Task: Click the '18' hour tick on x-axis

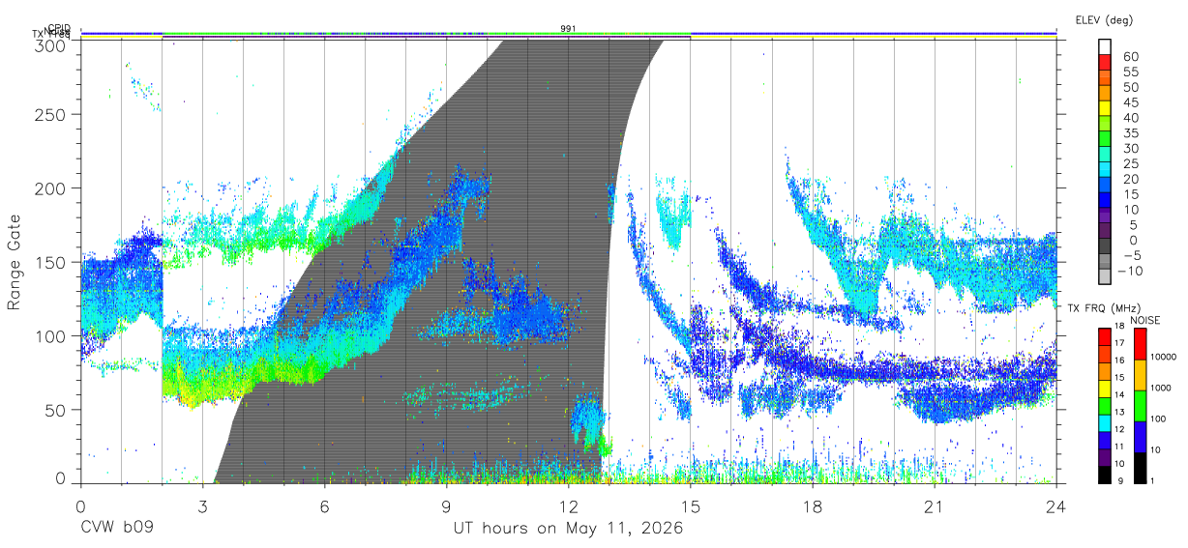Action: click(x=813, y=506)
